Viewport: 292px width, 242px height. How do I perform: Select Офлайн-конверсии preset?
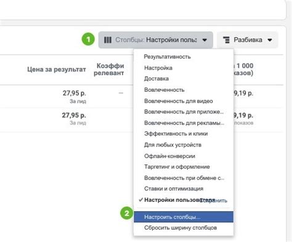pyautogui.click(x=184, y=156)
